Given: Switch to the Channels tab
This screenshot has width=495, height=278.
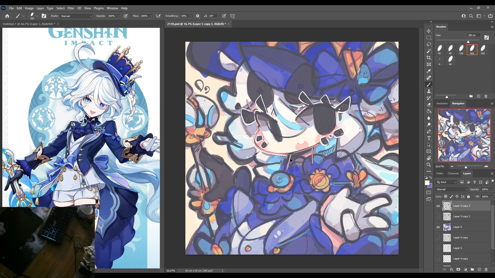Looking at the screenshot, I should coord(453,173).
